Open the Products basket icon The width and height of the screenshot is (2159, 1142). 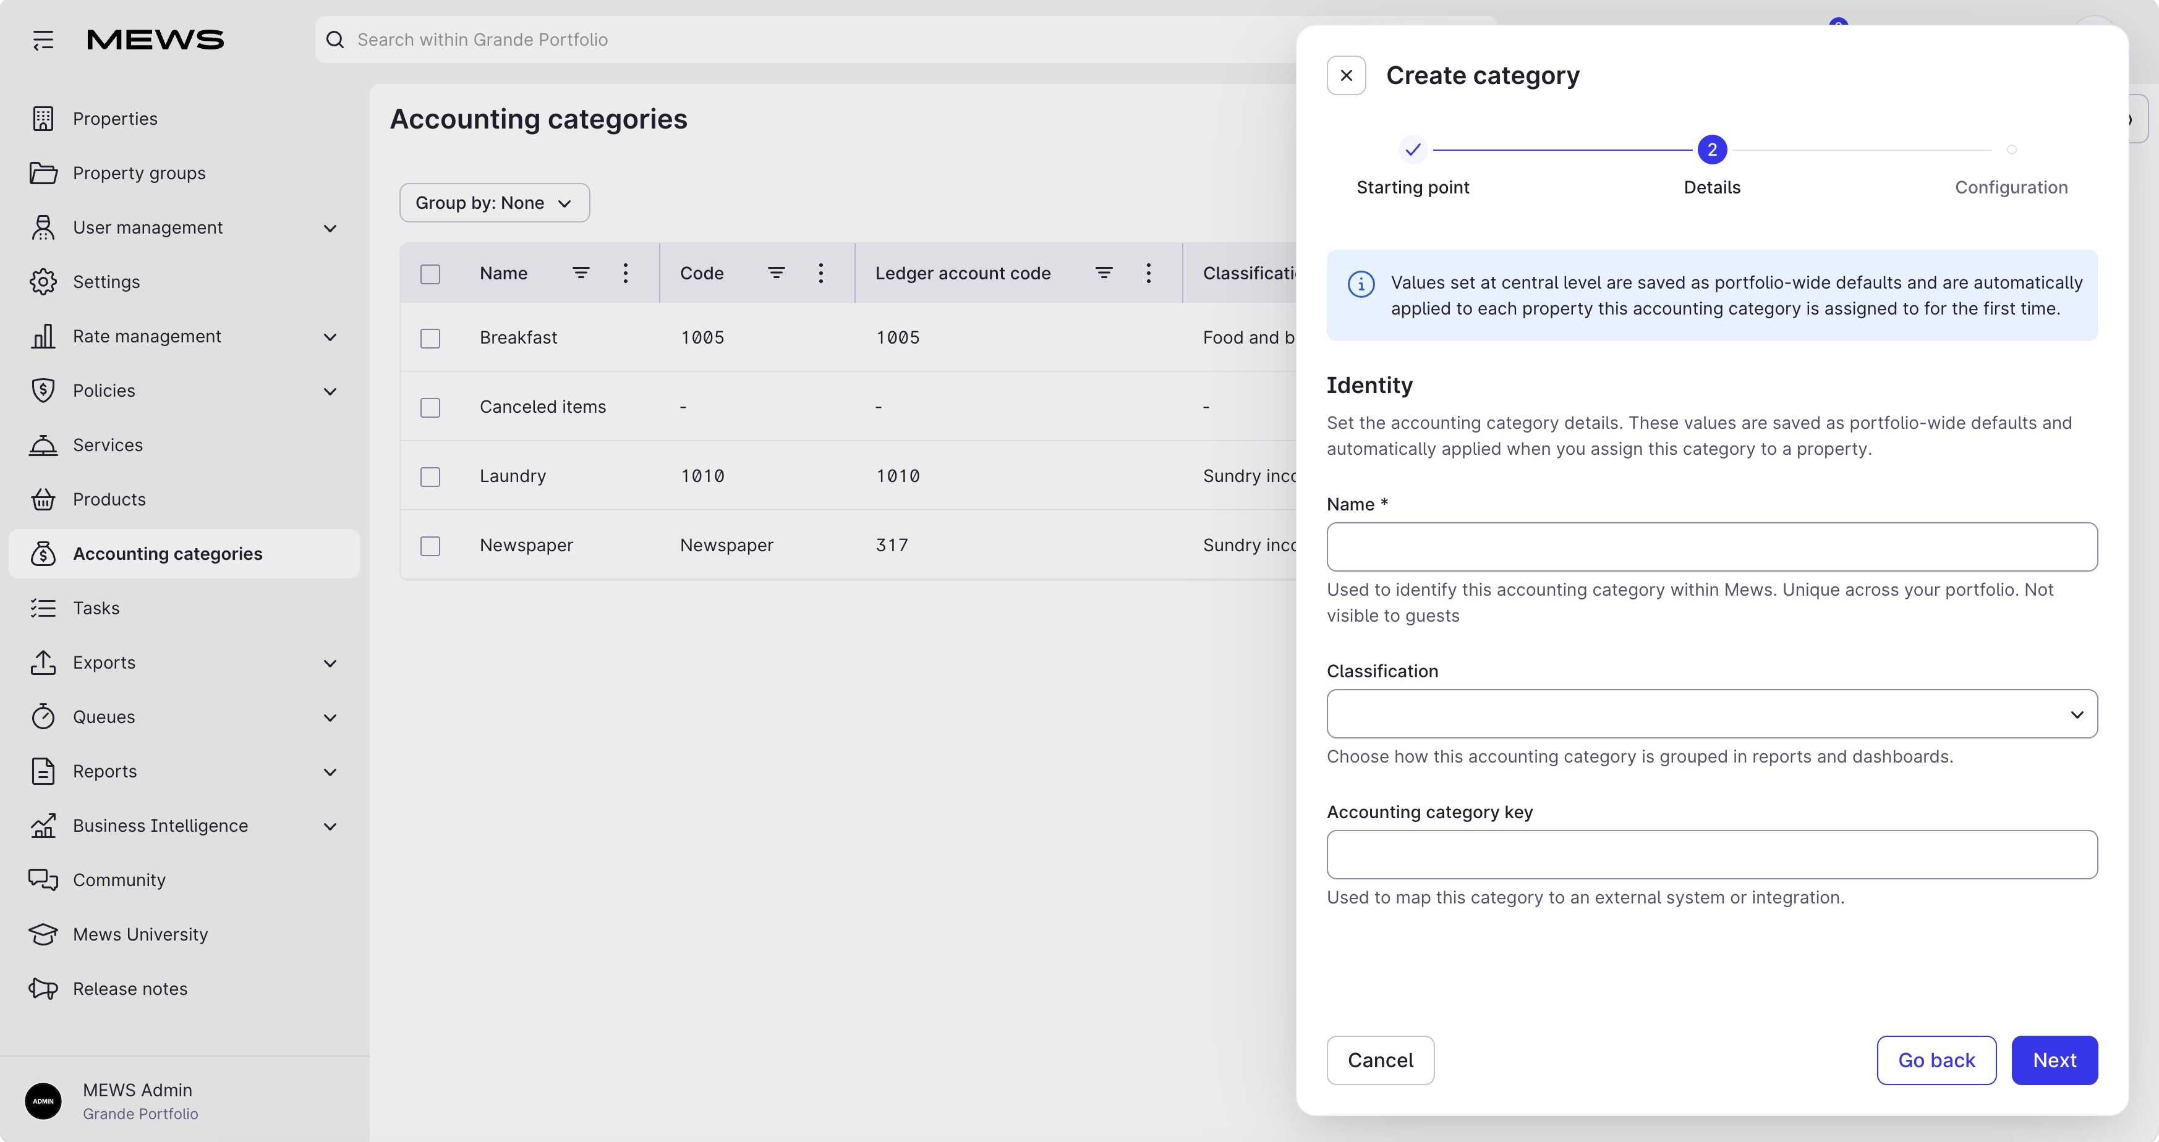point(43,499)
